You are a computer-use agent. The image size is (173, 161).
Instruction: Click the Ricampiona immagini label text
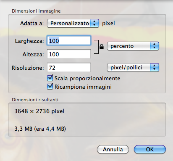pyautogui.click(x=83, y=87)
